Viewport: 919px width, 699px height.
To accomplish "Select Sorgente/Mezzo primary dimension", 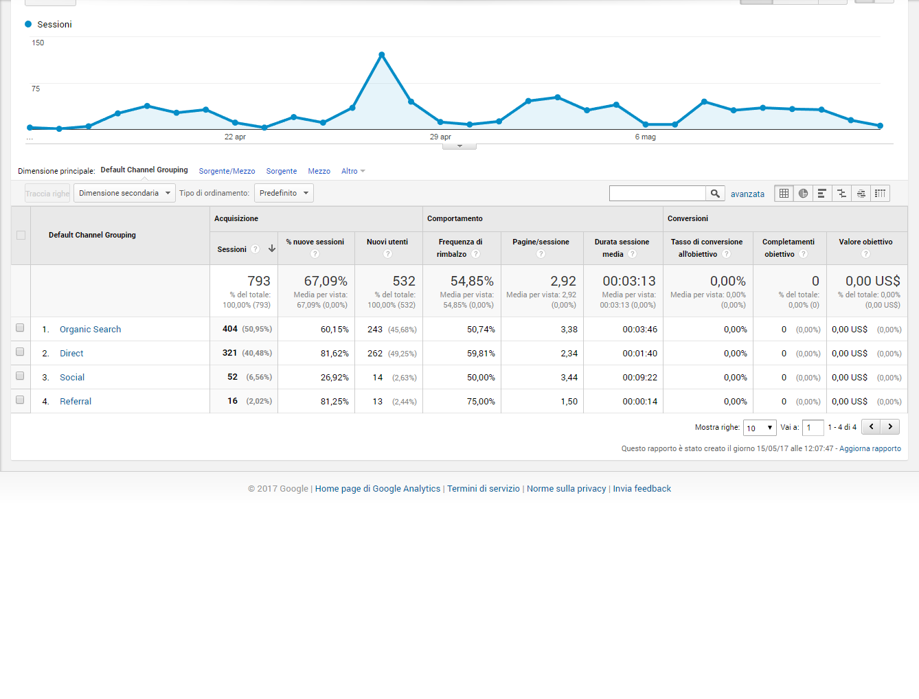I will tap(227, 171).
